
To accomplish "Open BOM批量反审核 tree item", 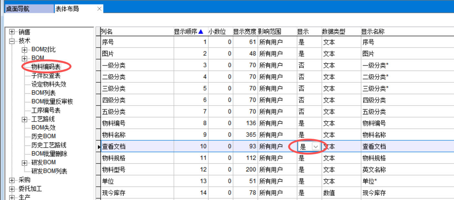I will 52,102.
